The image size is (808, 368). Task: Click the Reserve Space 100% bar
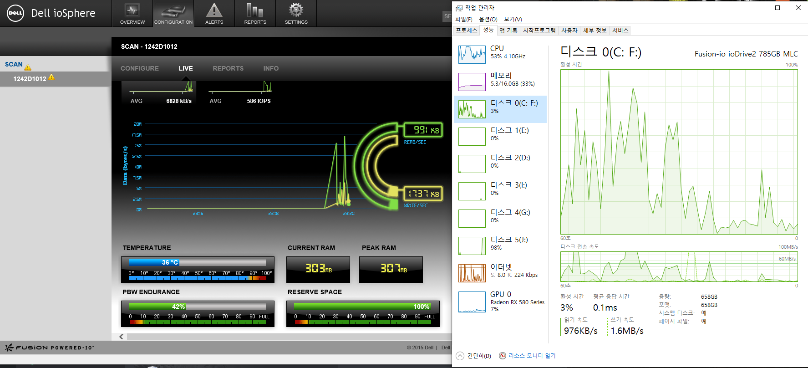[362, 307]
